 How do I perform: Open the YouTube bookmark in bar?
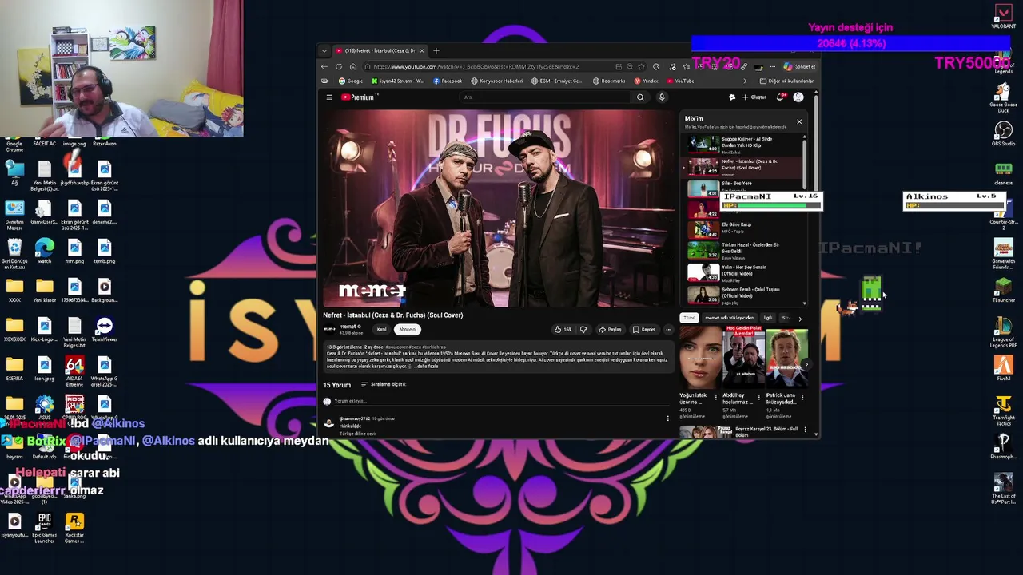pos(680,81)
